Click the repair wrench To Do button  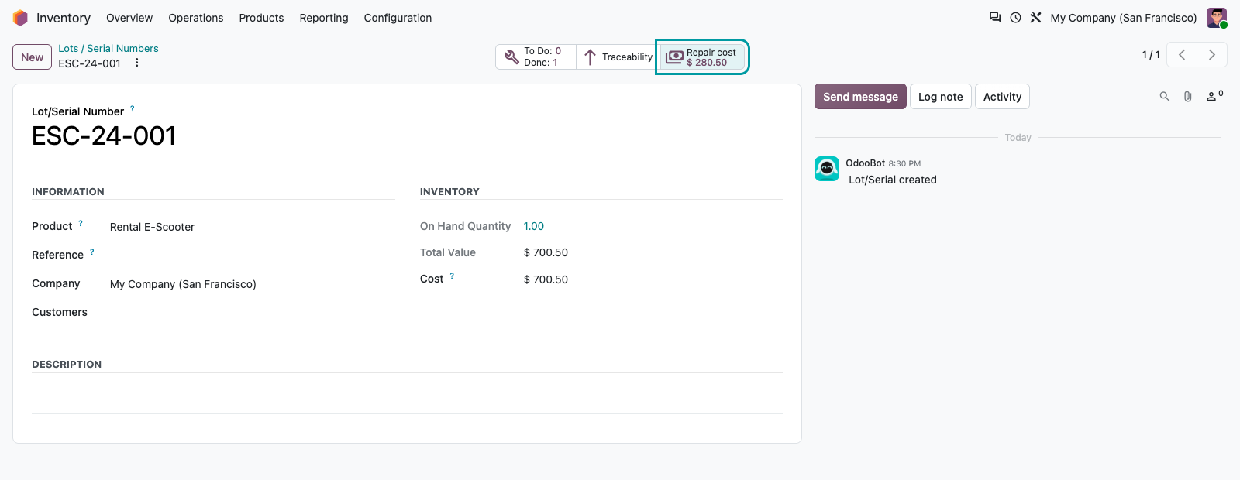(x=536, y=57)
